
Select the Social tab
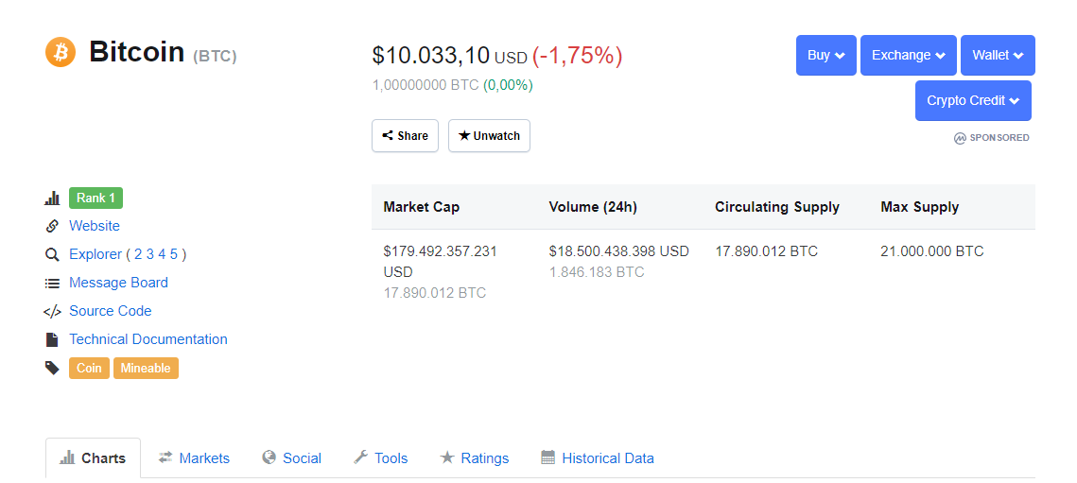click(291, 458)
